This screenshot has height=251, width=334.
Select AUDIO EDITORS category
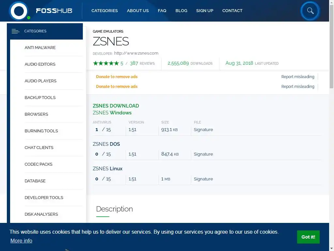click(x=40, y=64)
